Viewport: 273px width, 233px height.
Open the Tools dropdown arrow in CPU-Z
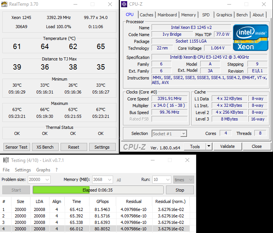coord(209,146)
